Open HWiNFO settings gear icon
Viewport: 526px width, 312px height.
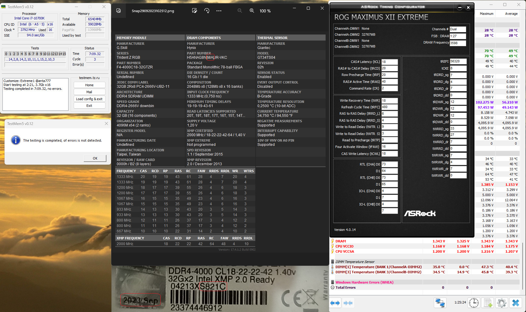pos(502,303)
